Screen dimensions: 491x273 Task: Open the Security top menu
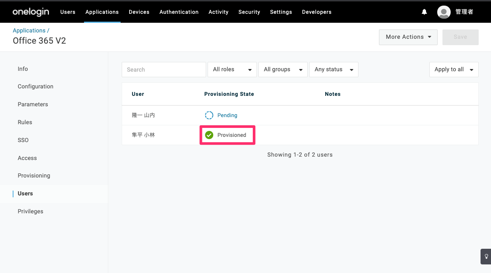(249, 12)
